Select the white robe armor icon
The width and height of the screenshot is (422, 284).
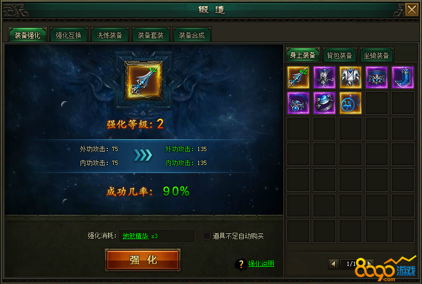(x=351, y=77)
